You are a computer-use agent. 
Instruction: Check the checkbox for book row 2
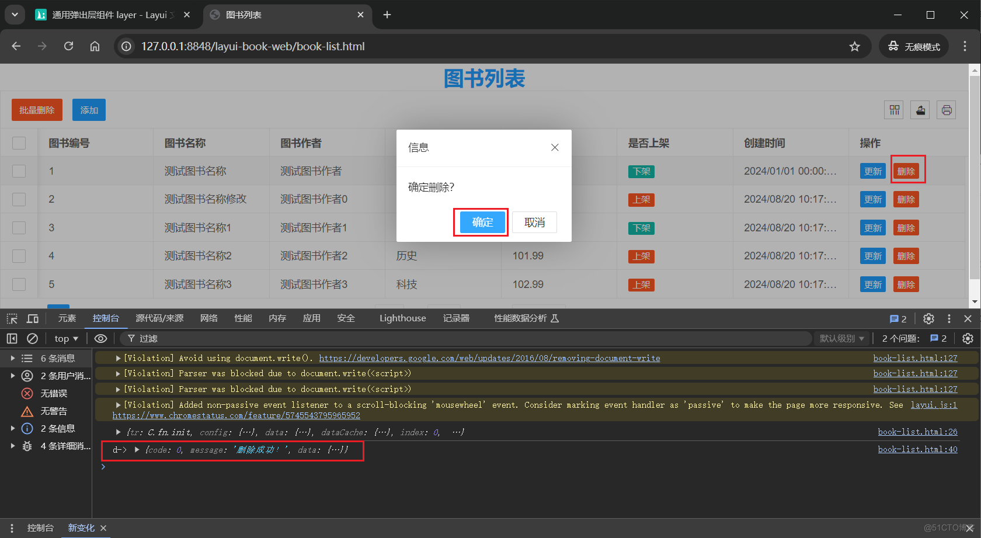(19, 199)
